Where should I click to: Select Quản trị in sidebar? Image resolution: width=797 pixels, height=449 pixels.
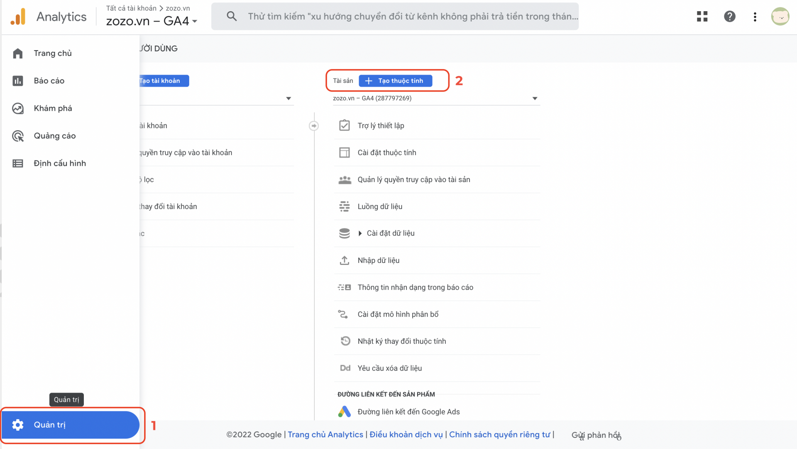coord(71,425)
